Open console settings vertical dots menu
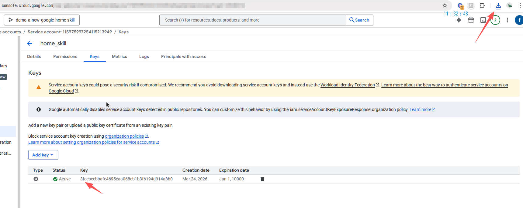 [507, 20]
